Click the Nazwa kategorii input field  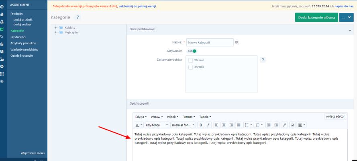tap(210, 42)
